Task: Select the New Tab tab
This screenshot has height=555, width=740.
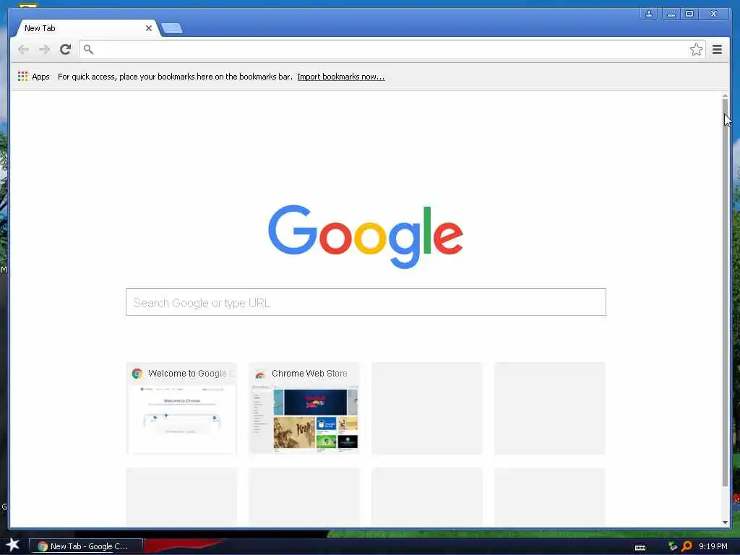Action: point(85,28)
